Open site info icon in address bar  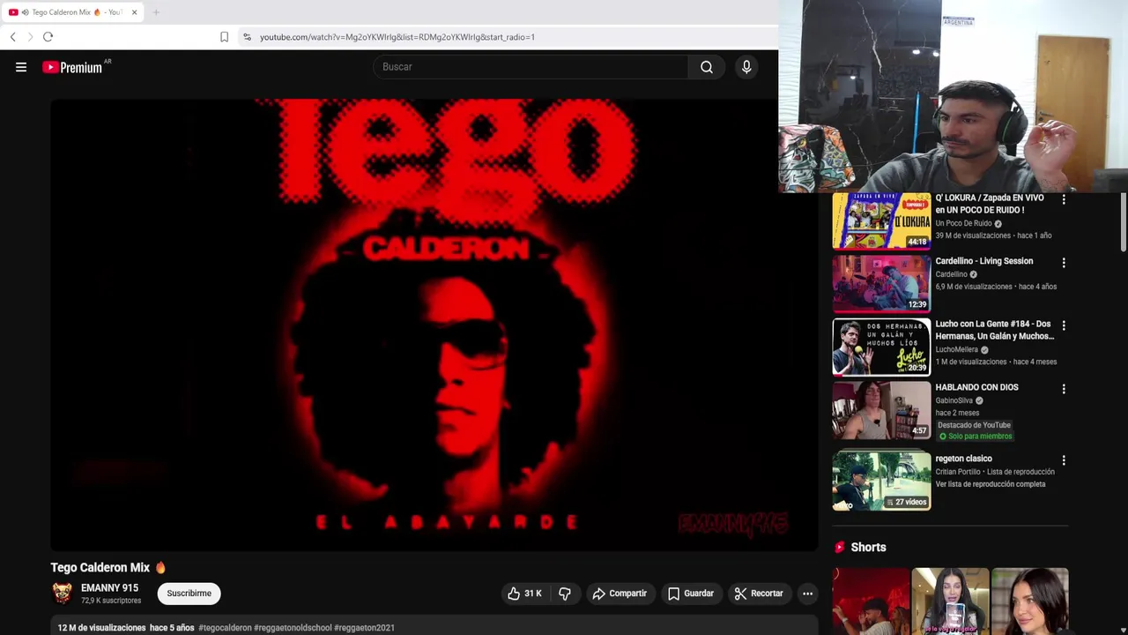tap(247, 37)
